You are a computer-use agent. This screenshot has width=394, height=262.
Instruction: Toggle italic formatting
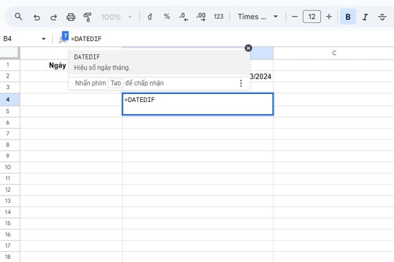pyautogui.click(x=365, y=17)
